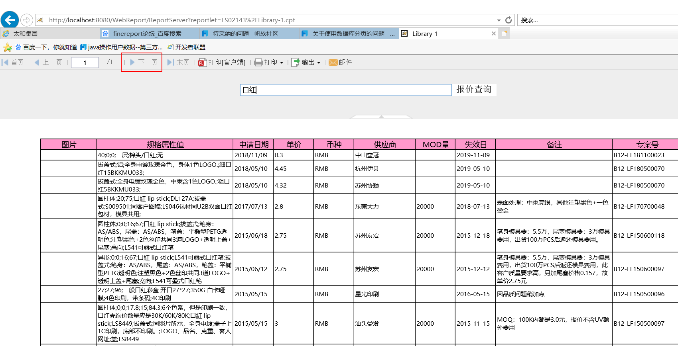The height and width of the screenshot is (346, 678).
Task: Switch to the 太和集团 tab
Action: coord(50,33)
